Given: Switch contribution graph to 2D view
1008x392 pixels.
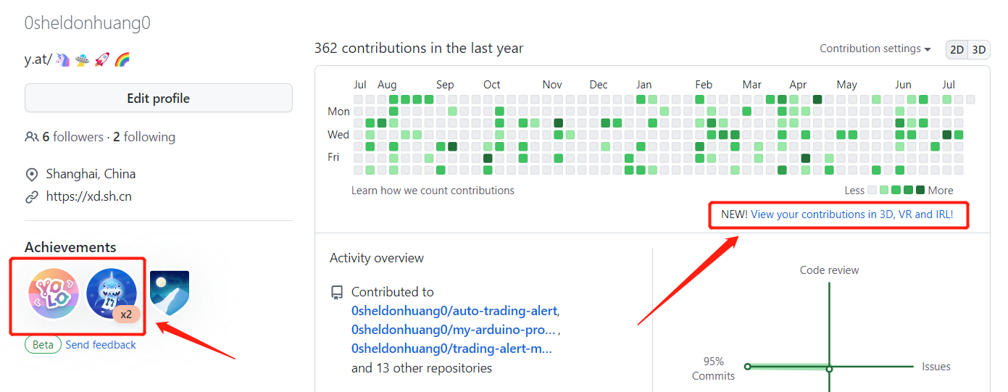Looking at the screenshot, I should 957,49.
